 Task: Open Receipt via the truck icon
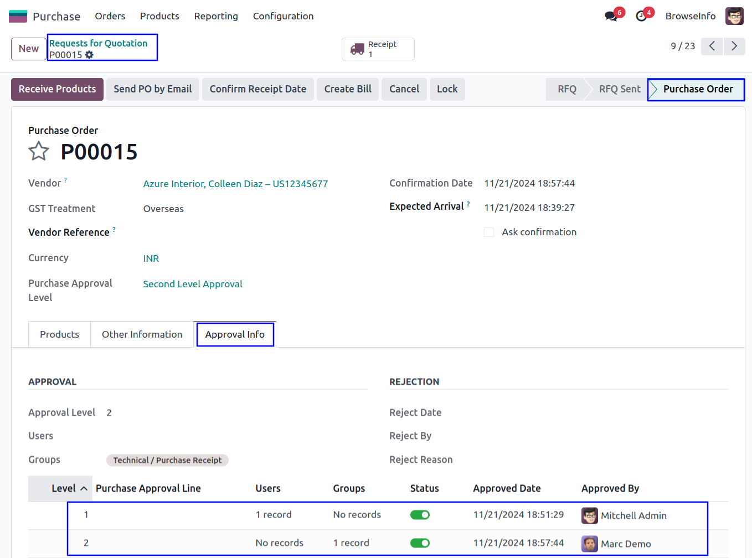(357, 49)
